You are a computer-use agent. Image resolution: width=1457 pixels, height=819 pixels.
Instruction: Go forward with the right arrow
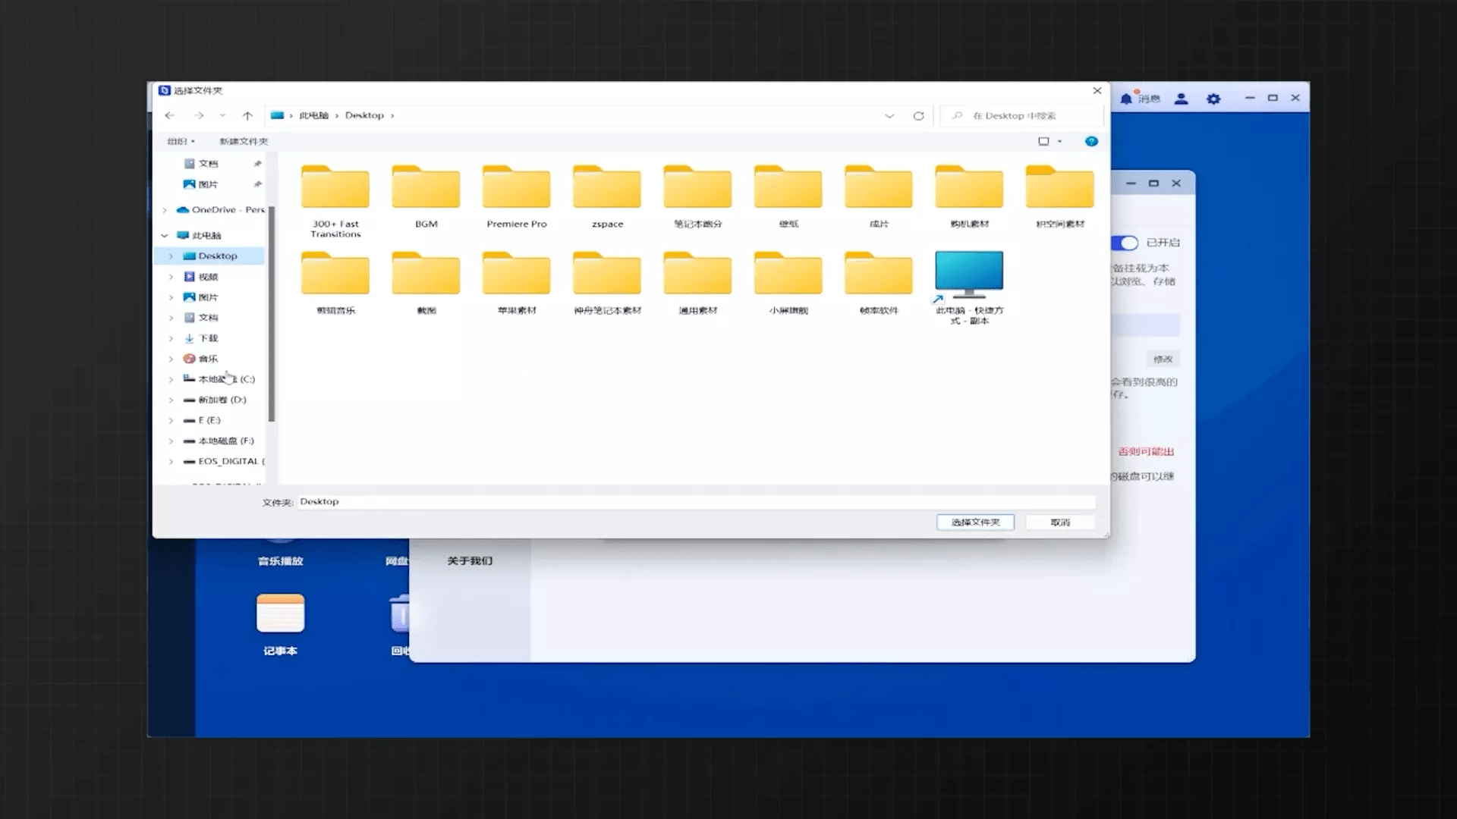199,115
